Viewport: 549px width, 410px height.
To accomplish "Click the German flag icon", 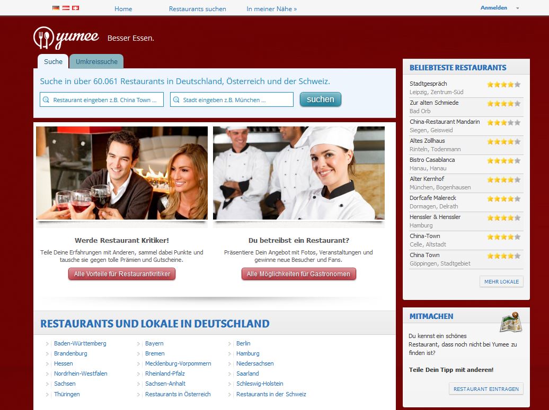I will (x=56, y=8).
